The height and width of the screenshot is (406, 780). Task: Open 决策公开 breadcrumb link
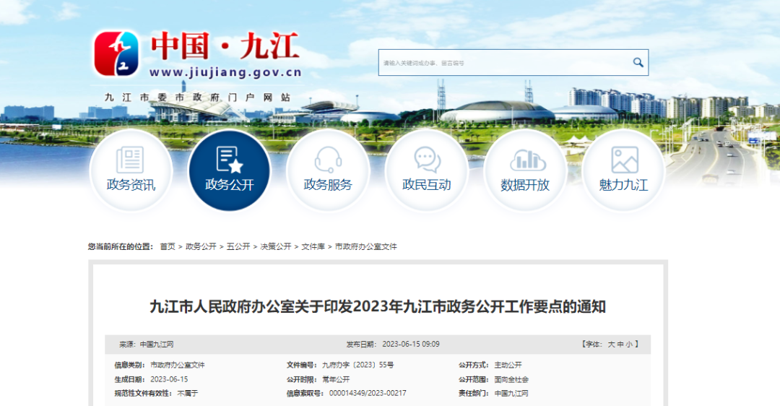coord(276,246)
